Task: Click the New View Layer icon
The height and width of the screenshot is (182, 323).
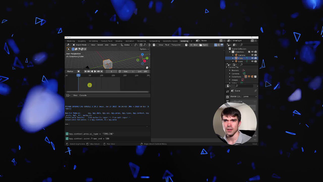Action: [252, 40]
